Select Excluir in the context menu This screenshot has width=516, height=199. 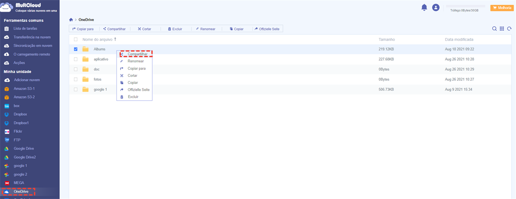[135, 97]
